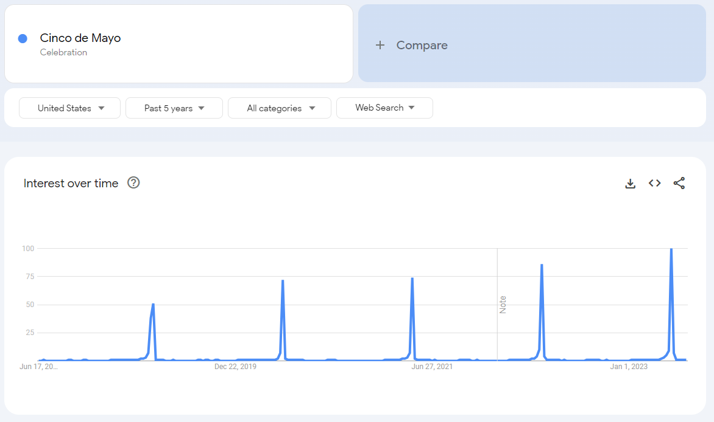Download the interest over time data
Image resolution: width=714 pixels, height=422 pixels.
(x=630, y=183)
